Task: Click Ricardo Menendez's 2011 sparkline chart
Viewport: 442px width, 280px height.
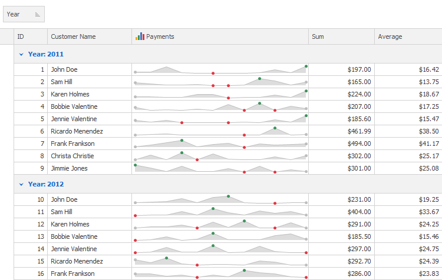Action: point(220,131)
